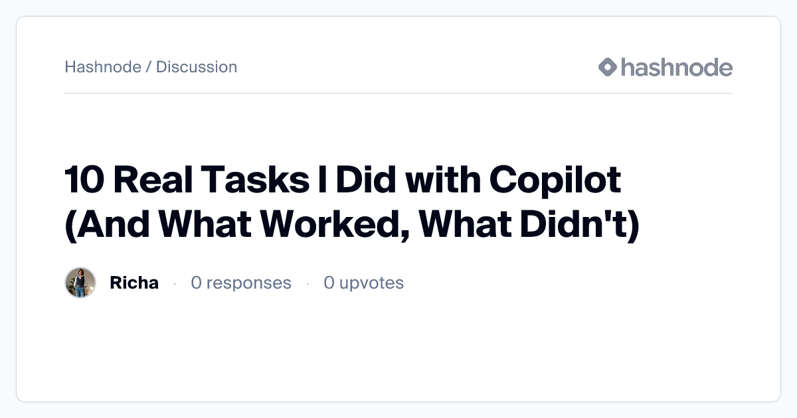The height and width of the screenshot is (418, 797).
Task: Click the dot between responses and upvotes
Action: tap(308, 283)
